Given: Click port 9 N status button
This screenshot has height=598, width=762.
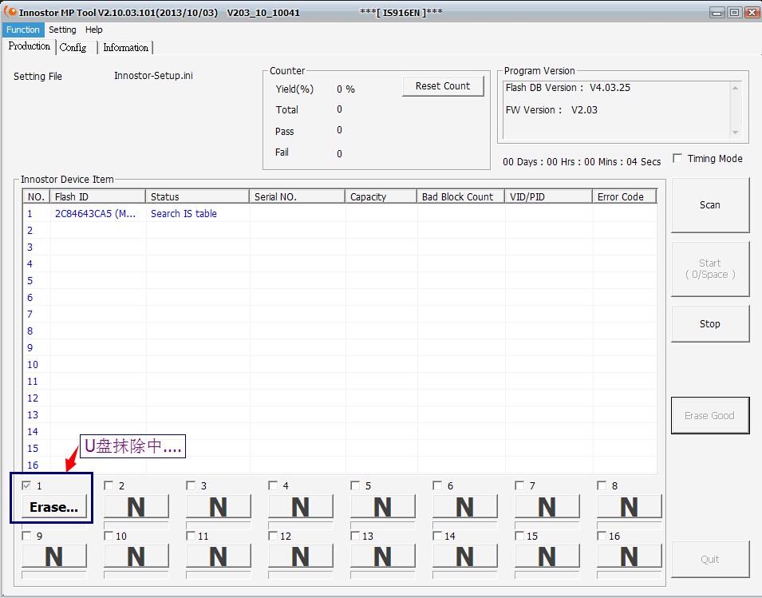Looking at the screenshot, I should 54,556.
